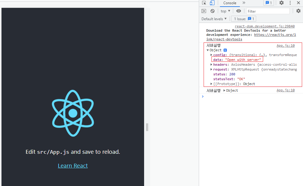This screenshot has width=303, height=186.
Task: Open DevTools settings gear at top
Action: coord(282,3)
